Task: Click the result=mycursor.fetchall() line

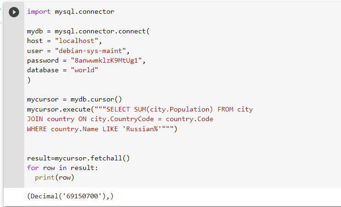Action: [x=78, y=158]
